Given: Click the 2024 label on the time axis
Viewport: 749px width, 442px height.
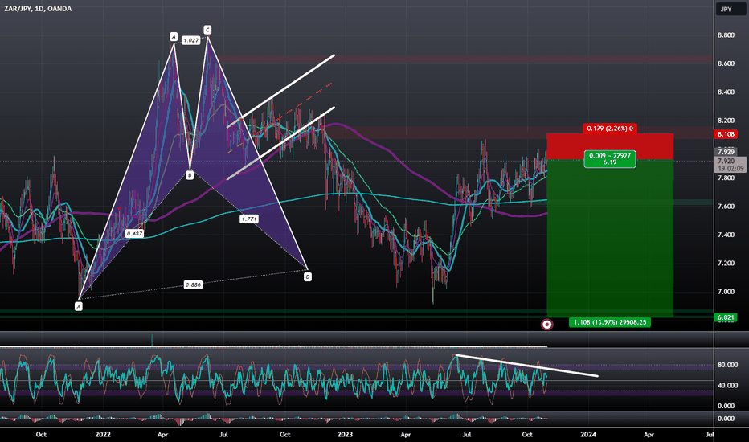Looking at the screenshot, I should (x=587, y=434).
